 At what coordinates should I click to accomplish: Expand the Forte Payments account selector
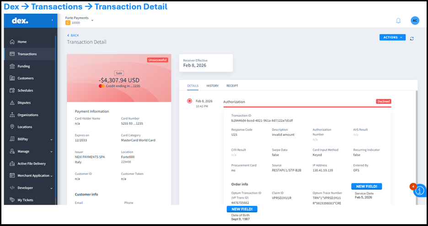(x=92, y=20)
